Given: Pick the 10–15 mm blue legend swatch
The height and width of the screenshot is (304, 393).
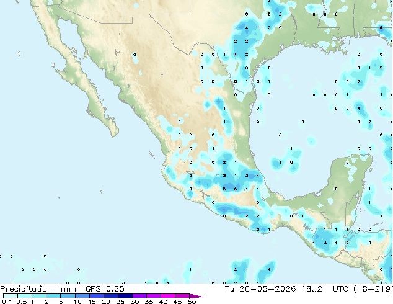Looking at the screenshot, I should 82,296.
